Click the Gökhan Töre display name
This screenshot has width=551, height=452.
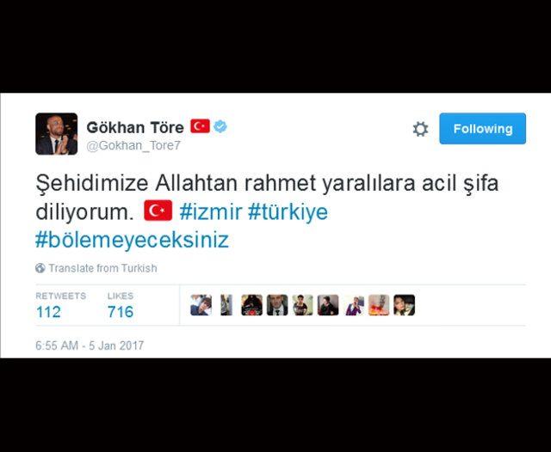pos(135,127)
